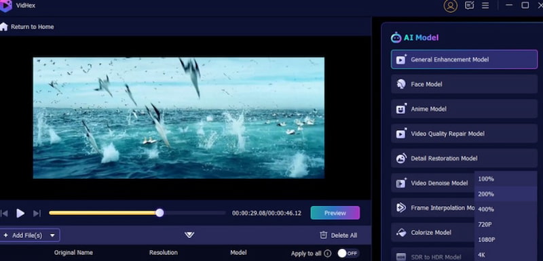Skip to the next frame
The image size is (543, 261).
[37, 214]
